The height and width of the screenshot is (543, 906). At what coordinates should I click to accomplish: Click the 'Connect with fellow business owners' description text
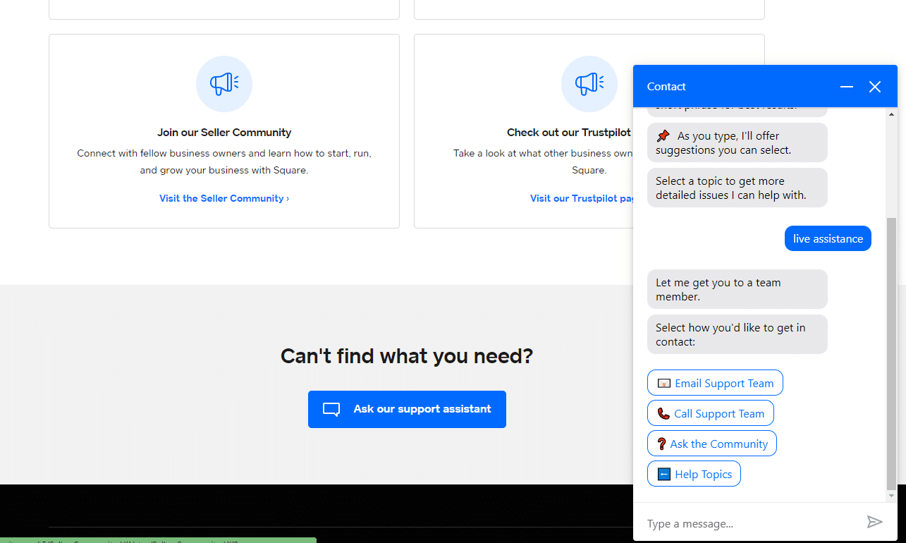[x=224, y=161]
